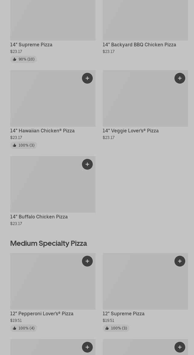The width and height of the screenshot is (194, 355).
Task: Click the Medium Specialty Pizza section heading
Action: tap(48, 243)
